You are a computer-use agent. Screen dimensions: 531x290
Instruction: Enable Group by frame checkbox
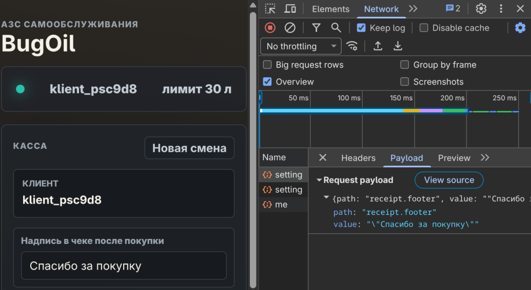pos(404,64)
